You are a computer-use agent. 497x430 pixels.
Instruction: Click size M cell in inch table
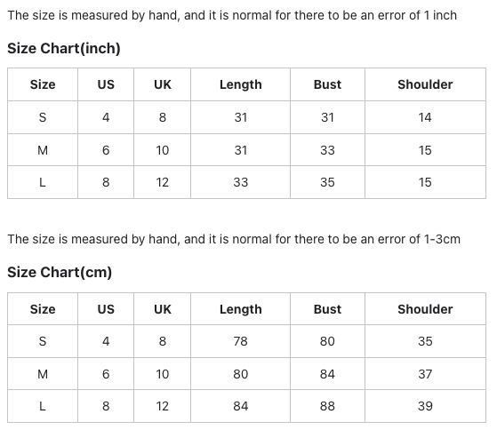click(43, 150)
